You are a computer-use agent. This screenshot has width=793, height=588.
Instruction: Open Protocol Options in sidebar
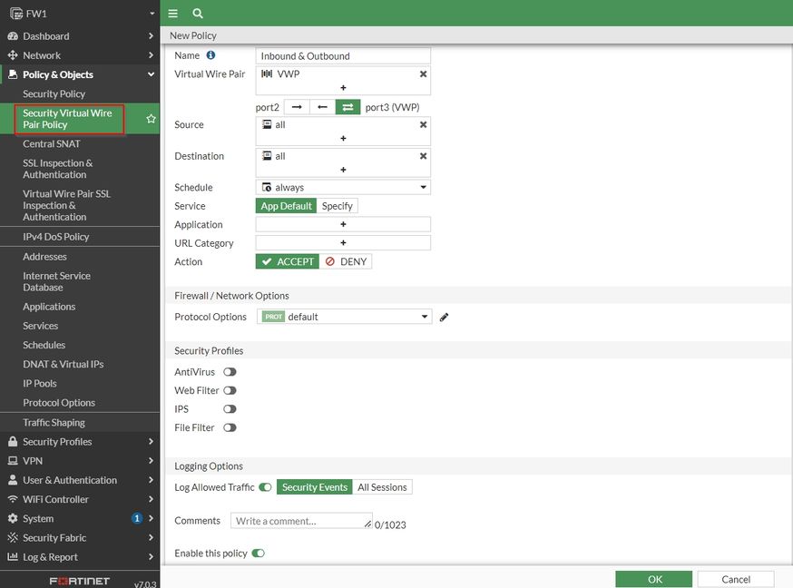[x=59, y=403]
